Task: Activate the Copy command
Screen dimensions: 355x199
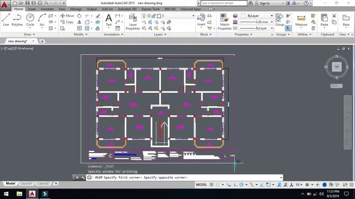Action: pyautogui.click(x=67, y=22)
